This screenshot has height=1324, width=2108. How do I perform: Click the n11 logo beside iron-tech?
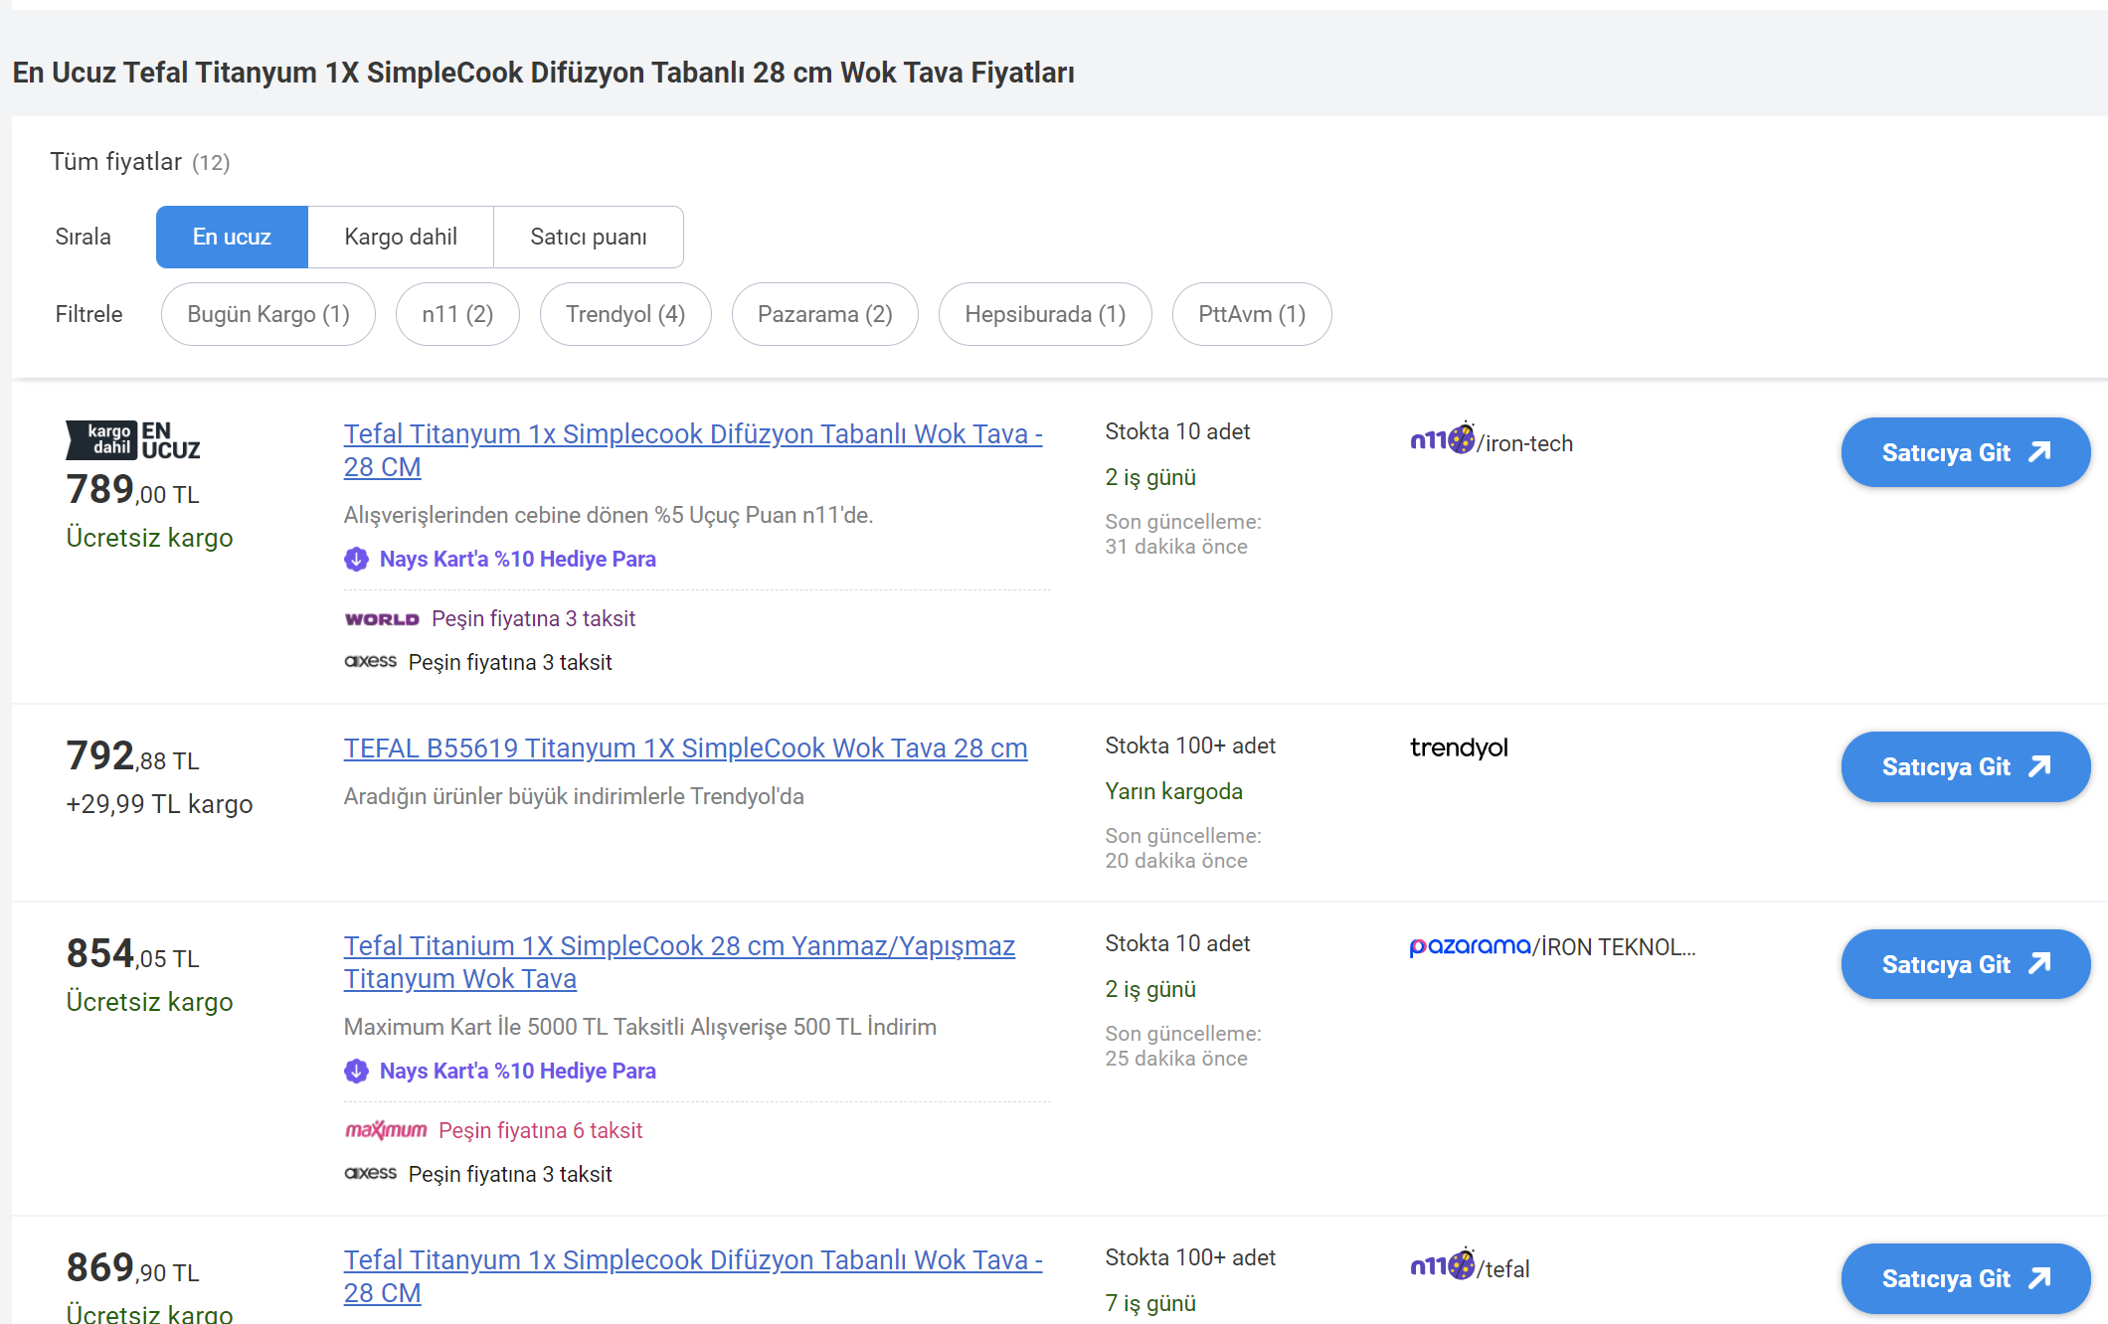click(x=1442, y=438)
